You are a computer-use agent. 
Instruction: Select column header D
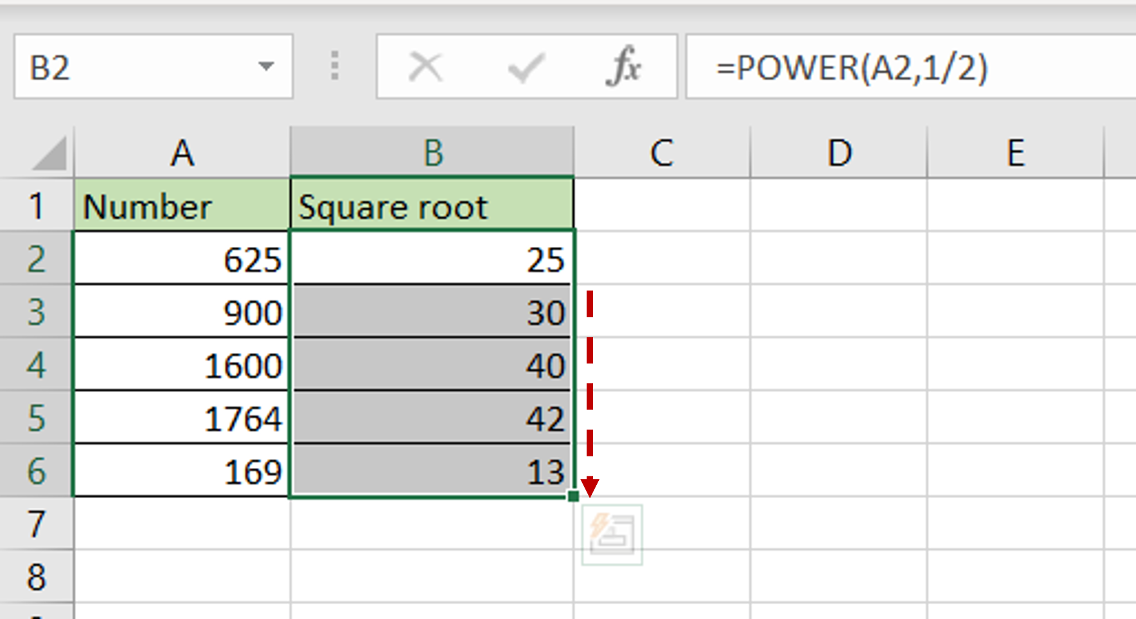(839, 152)
